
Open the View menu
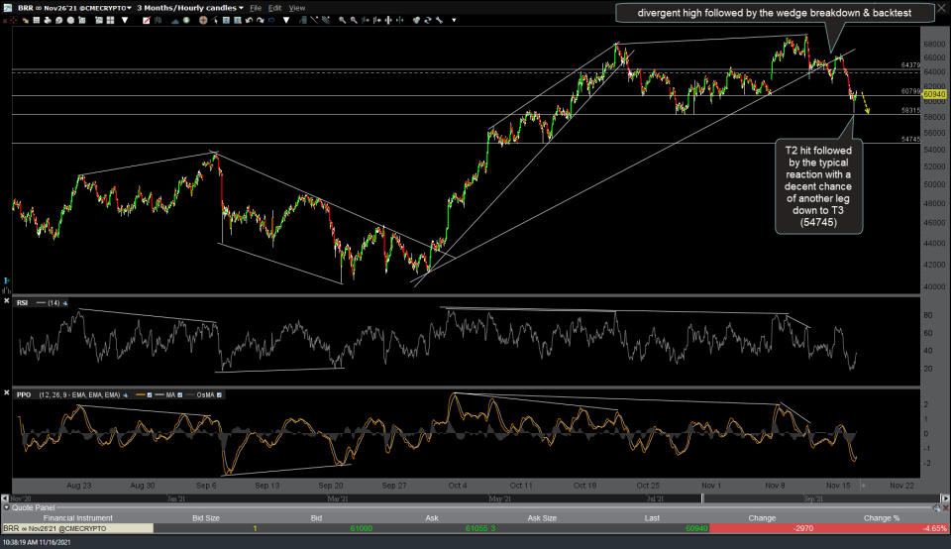click(x=297, y=7)
